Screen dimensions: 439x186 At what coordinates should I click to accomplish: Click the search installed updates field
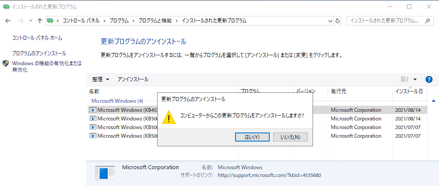386,21
